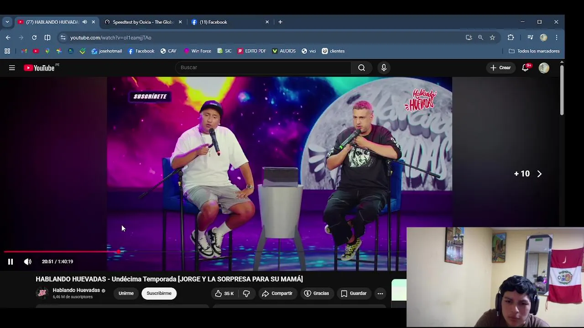View site information icon in address bar

coord(63,37)
